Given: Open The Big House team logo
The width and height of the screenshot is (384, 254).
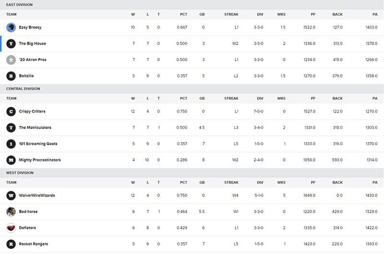Looking at the screenshot, I should [11, 44].
